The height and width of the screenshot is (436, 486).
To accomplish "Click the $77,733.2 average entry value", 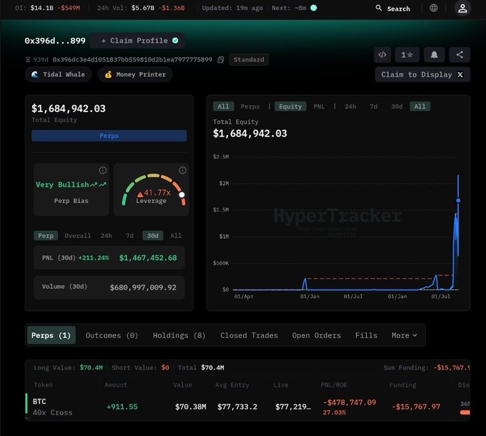I will (237, 407).
